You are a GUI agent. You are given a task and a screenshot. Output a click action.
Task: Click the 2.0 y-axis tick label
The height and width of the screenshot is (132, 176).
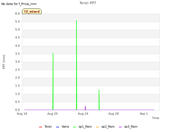(17, 78)
